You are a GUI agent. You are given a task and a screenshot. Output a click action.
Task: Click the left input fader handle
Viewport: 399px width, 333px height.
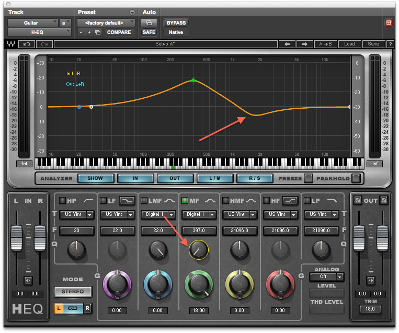(17, 238)
